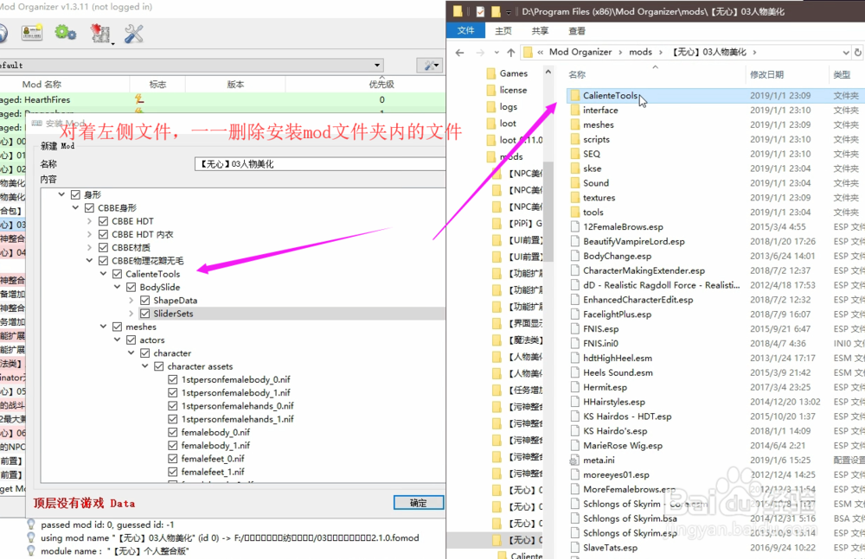Open the 文件 ribbon tab
865x559 pixels.
[x=465, y=30]
